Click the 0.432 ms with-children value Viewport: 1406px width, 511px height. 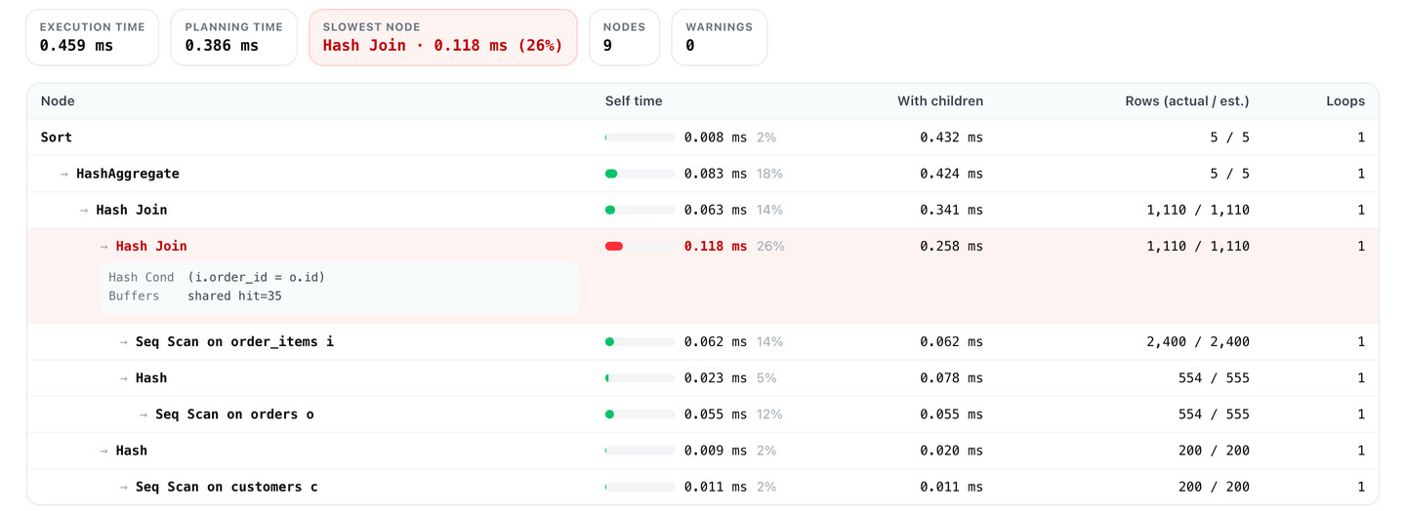tap(952, 138)
